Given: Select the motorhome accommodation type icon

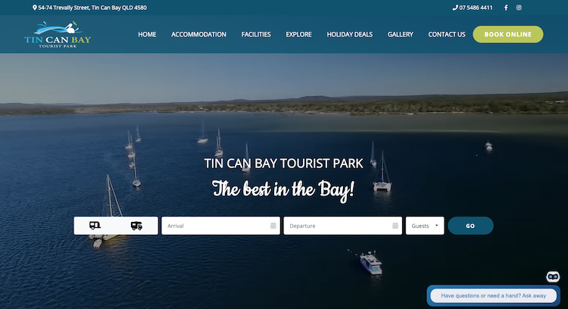Looking at the screenshot, I should pos(136,226).
